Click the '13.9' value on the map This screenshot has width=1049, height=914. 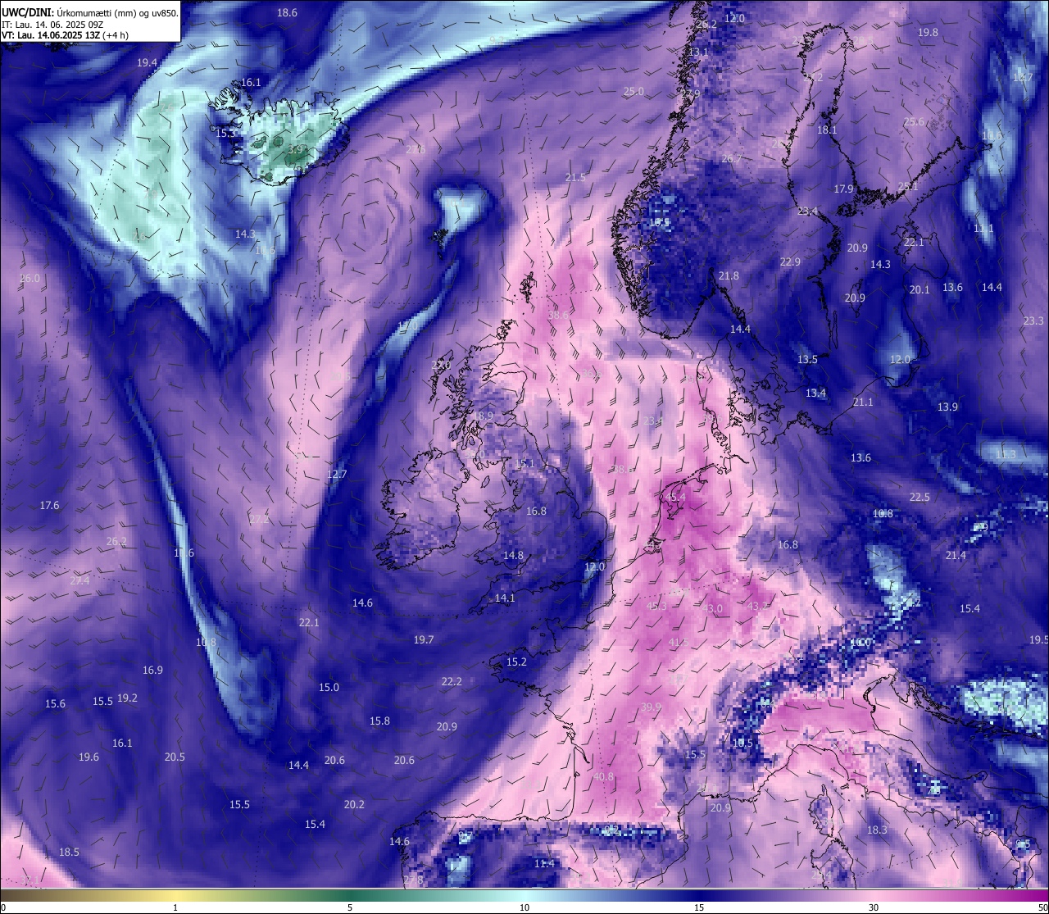[947, 407]
